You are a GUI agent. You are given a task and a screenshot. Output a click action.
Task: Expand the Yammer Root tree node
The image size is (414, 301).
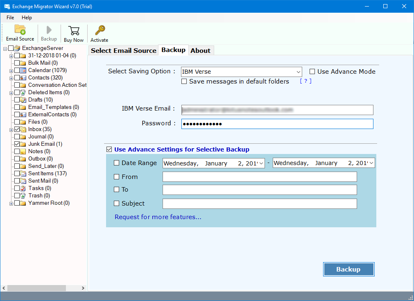[x=11, y=204]
